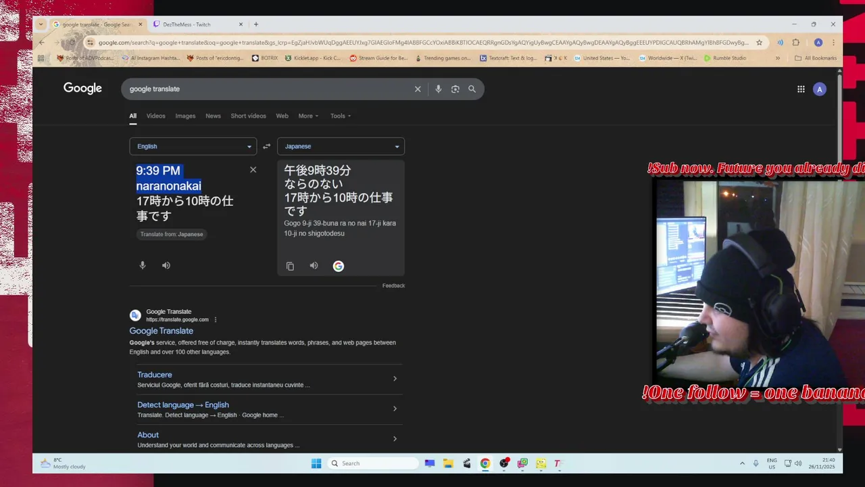
Task: Select target language Japanese dropdown
Action: (341, 146)
